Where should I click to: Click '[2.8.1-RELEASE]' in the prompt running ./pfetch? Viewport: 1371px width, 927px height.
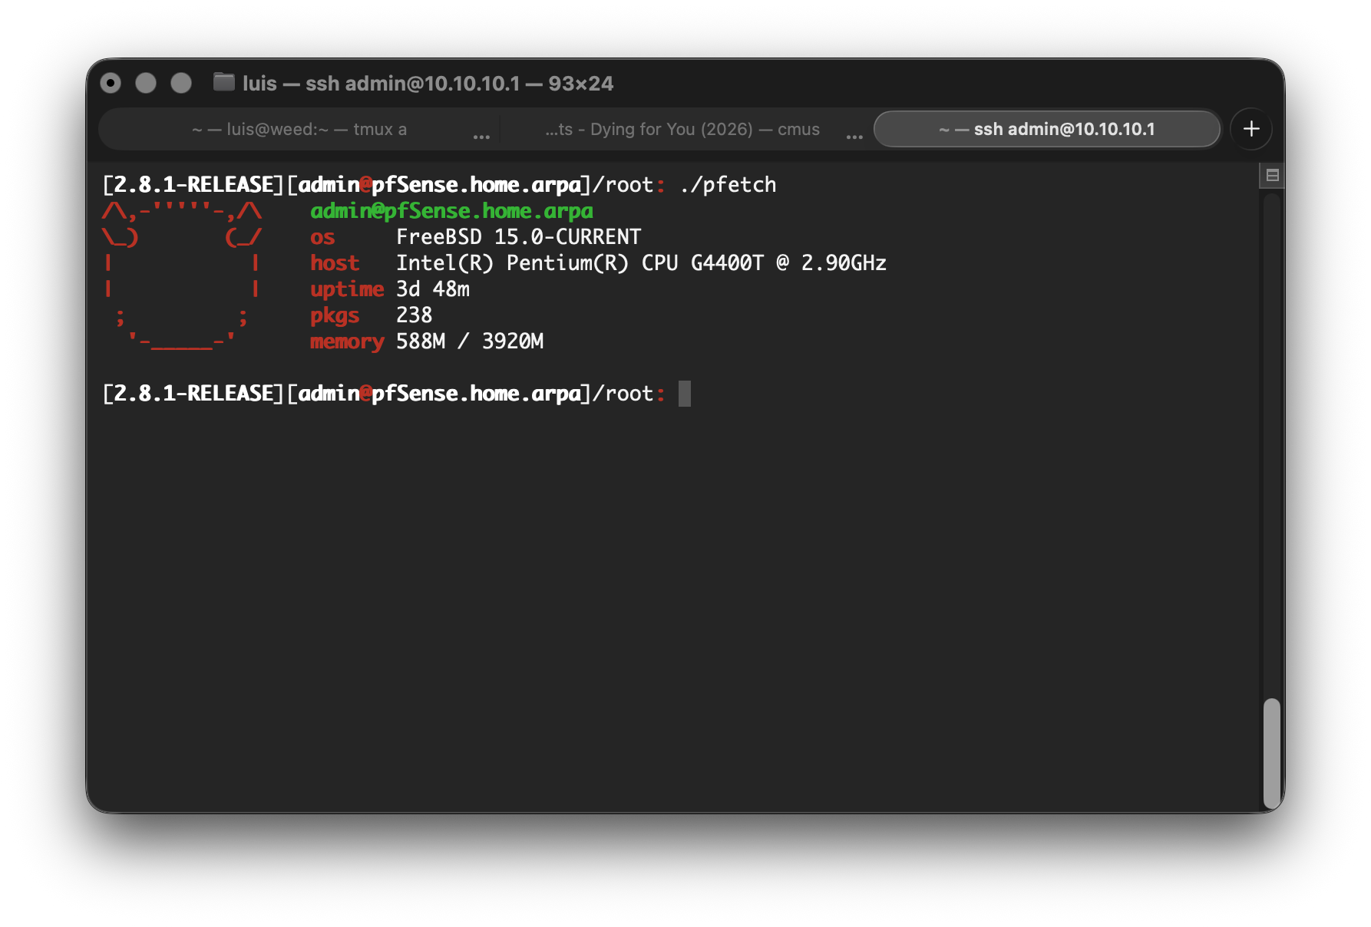[193, 185]
